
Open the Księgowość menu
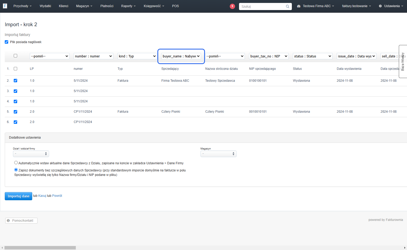154,6
